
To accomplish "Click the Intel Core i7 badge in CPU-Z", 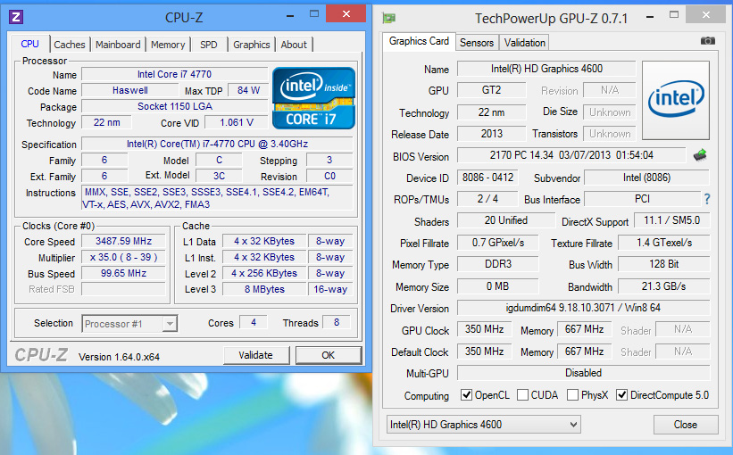I will click(313, 98).
